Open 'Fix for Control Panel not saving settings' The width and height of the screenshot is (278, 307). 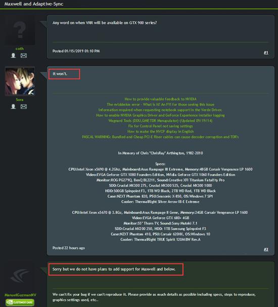(x=160, y=126)
